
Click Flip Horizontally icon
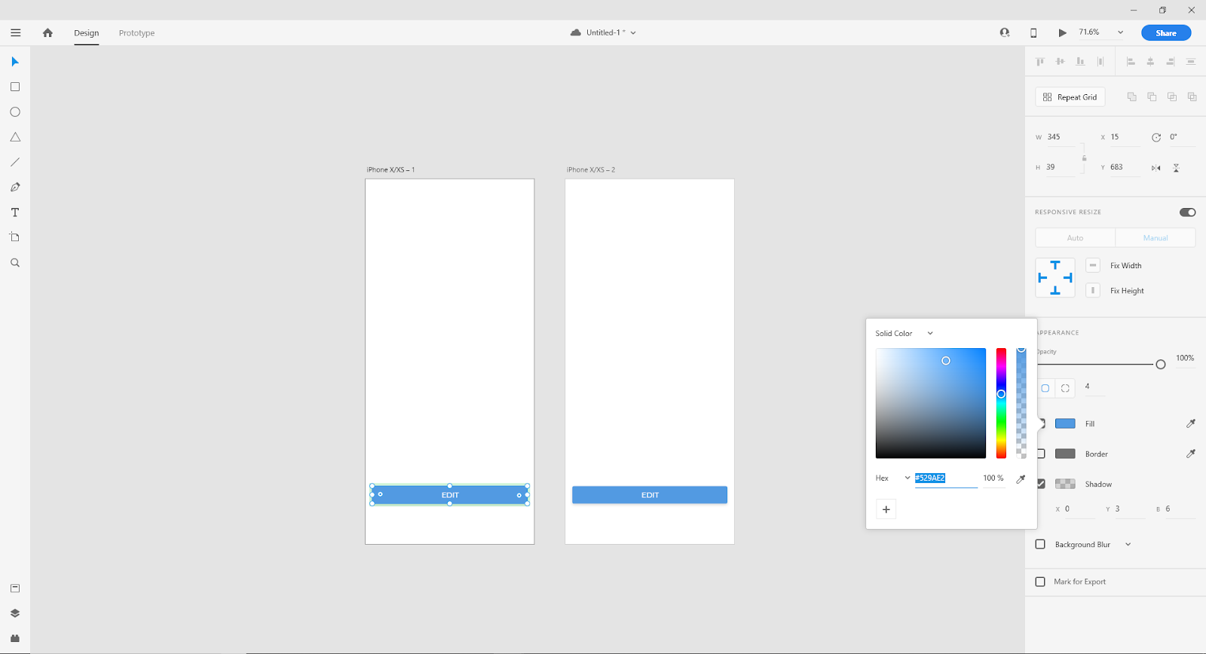1156,168
